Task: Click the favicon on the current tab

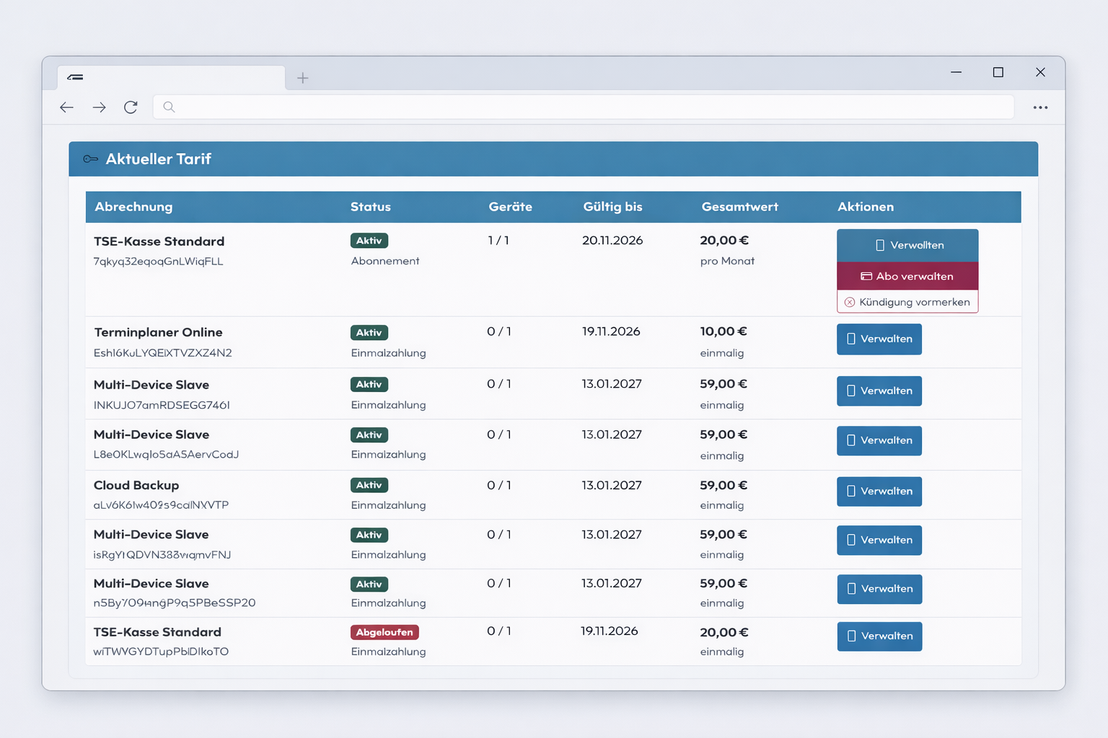Action: coord(76,77)
